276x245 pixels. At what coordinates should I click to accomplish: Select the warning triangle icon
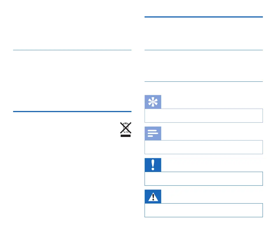153,197
